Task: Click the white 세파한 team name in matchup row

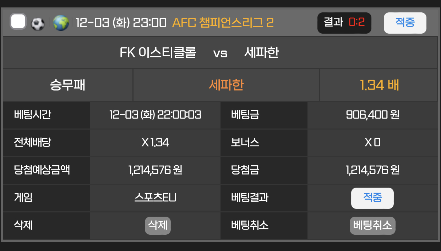Action: coord(261,53)
